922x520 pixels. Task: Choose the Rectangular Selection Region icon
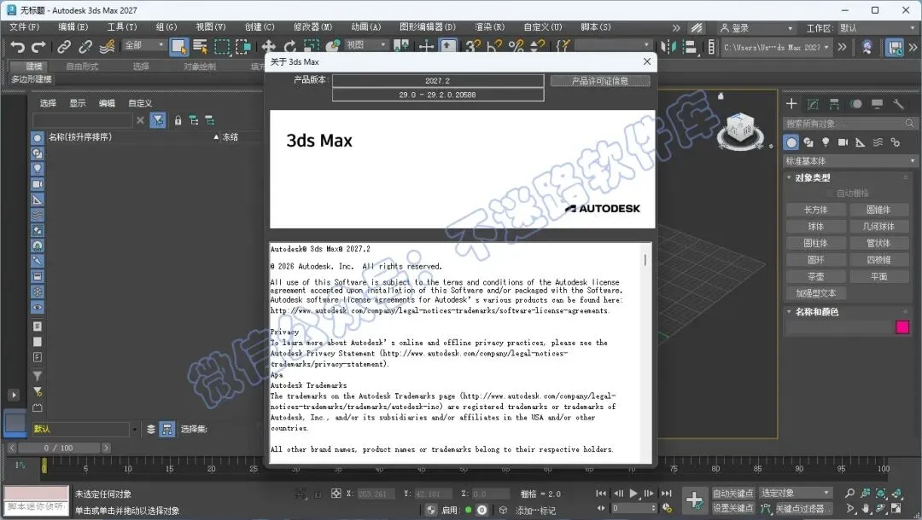[x=222, y=47]
